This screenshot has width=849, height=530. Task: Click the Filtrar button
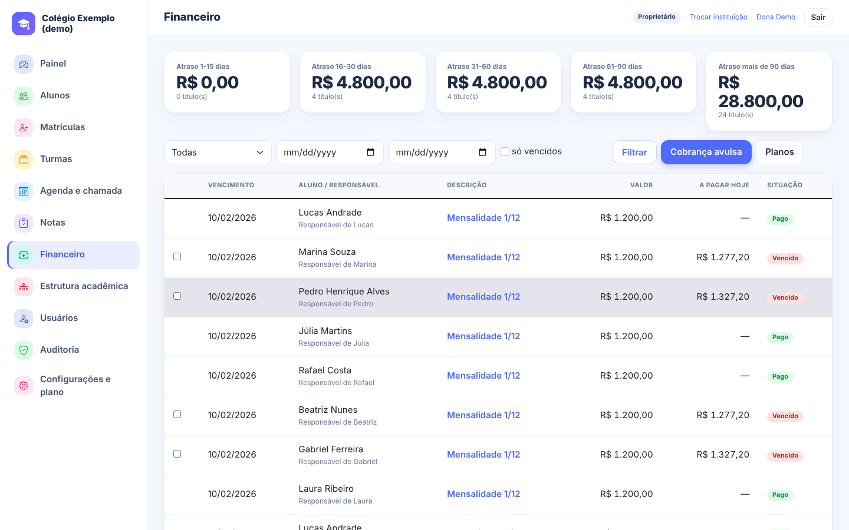(634, 152)
